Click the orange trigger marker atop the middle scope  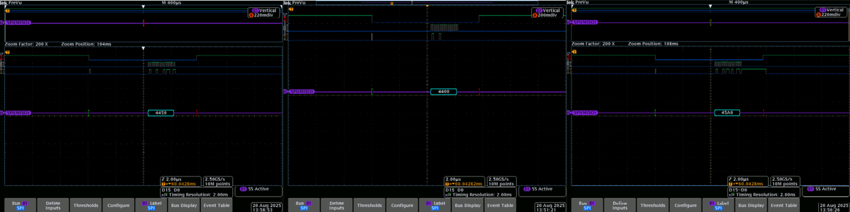click(x=427, y=6)
